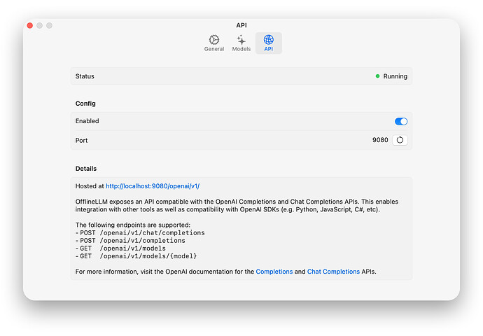This screenshot has height=336, width=483.
Task: Click the window zoom button
Action: click(50, 26)
